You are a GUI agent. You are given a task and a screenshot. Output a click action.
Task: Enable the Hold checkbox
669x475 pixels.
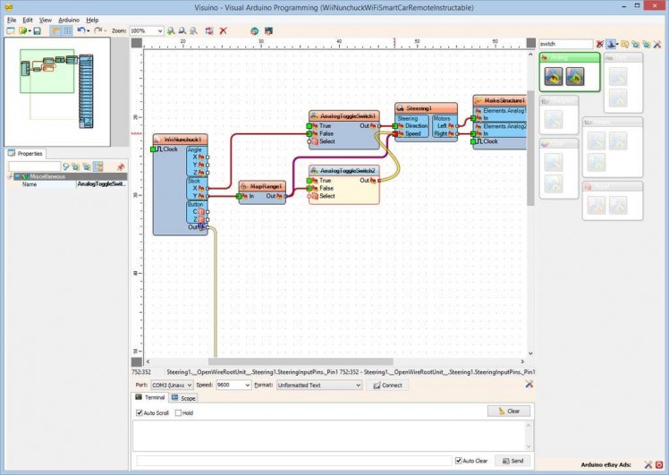tap(178, 413)
